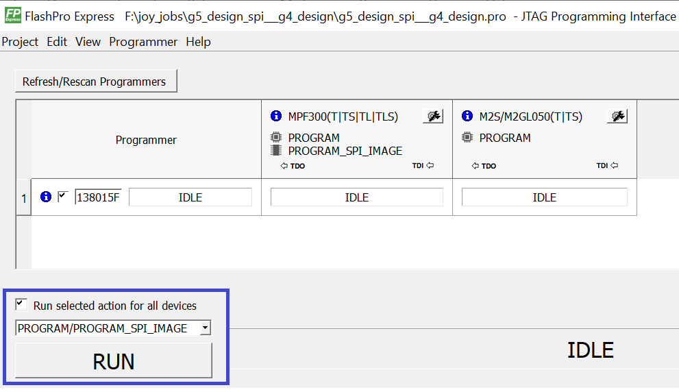
Task: Uncheck the programmer 138015F checkbox
Action: point(63,197)
